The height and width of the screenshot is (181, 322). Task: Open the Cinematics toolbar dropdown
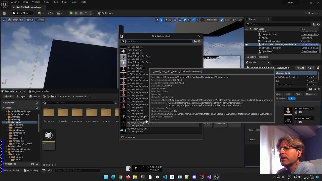pyautogui.click(x=59, y=13)
